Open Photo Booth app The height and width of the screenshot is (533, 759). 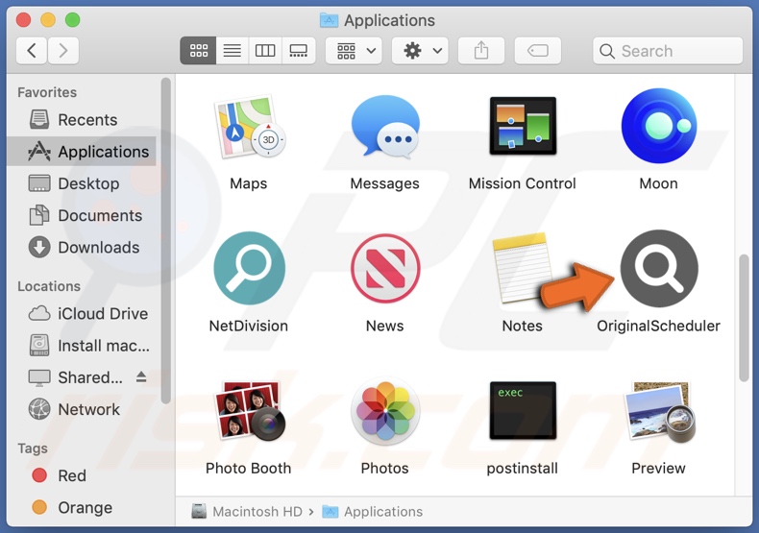[249, 411]
